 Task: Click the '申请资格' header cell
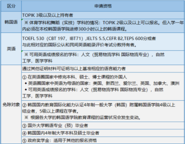(103, 6)
